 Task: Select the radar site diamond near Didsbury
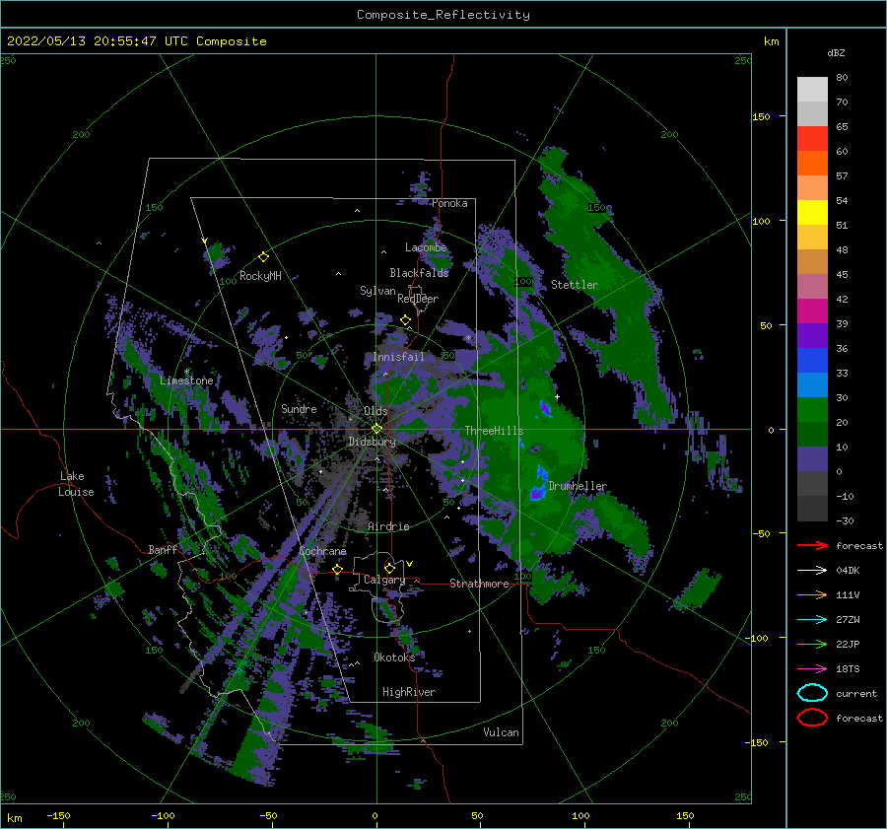376,429
